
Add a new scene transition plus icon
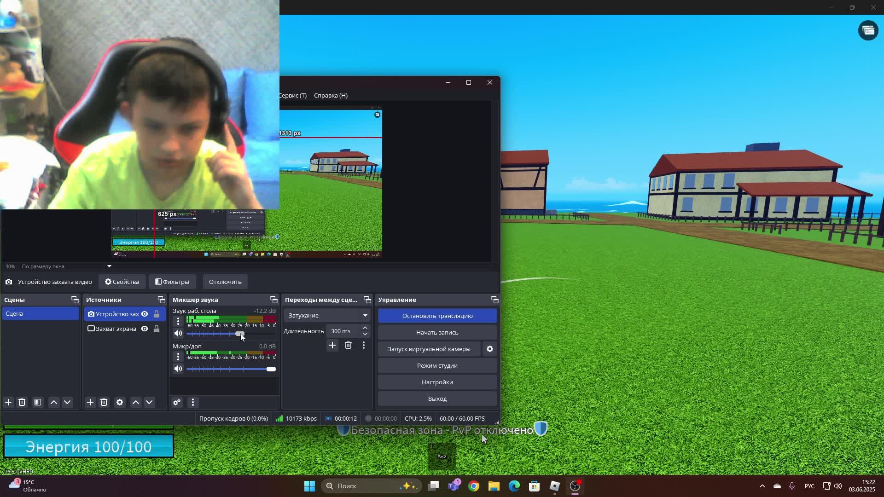[x=332, y=346]
